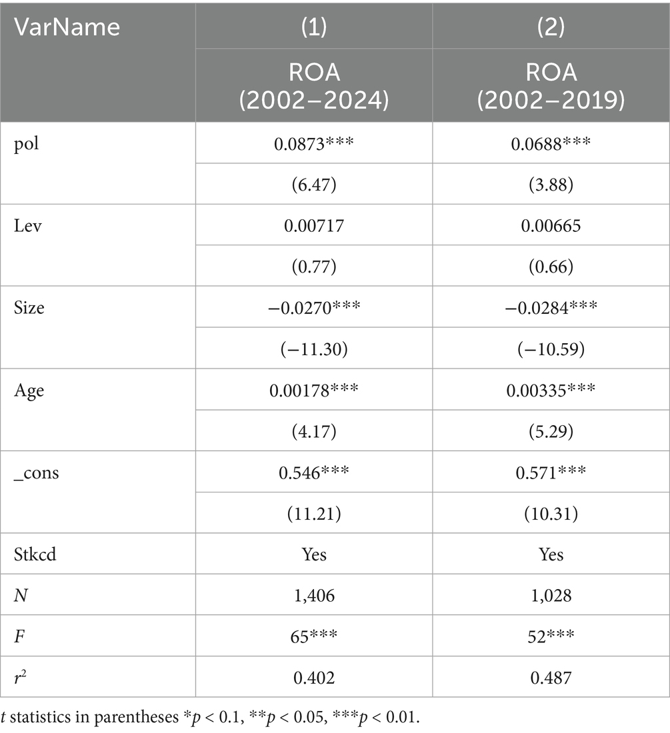Click the r² value 0.487

[x=551, y=677]
